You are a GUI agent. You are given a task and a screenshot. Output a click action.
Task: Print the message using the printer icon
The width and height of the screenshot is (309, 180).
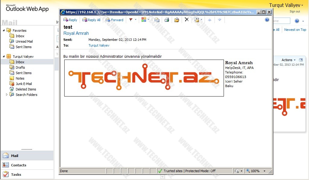(x=167, y=20)
